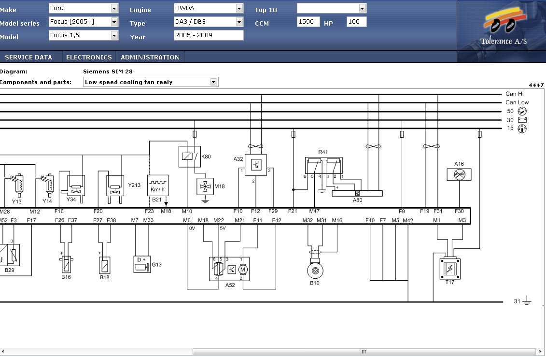
Task: Click the 'Can Low' bus label
Action: tap(517, 102)
